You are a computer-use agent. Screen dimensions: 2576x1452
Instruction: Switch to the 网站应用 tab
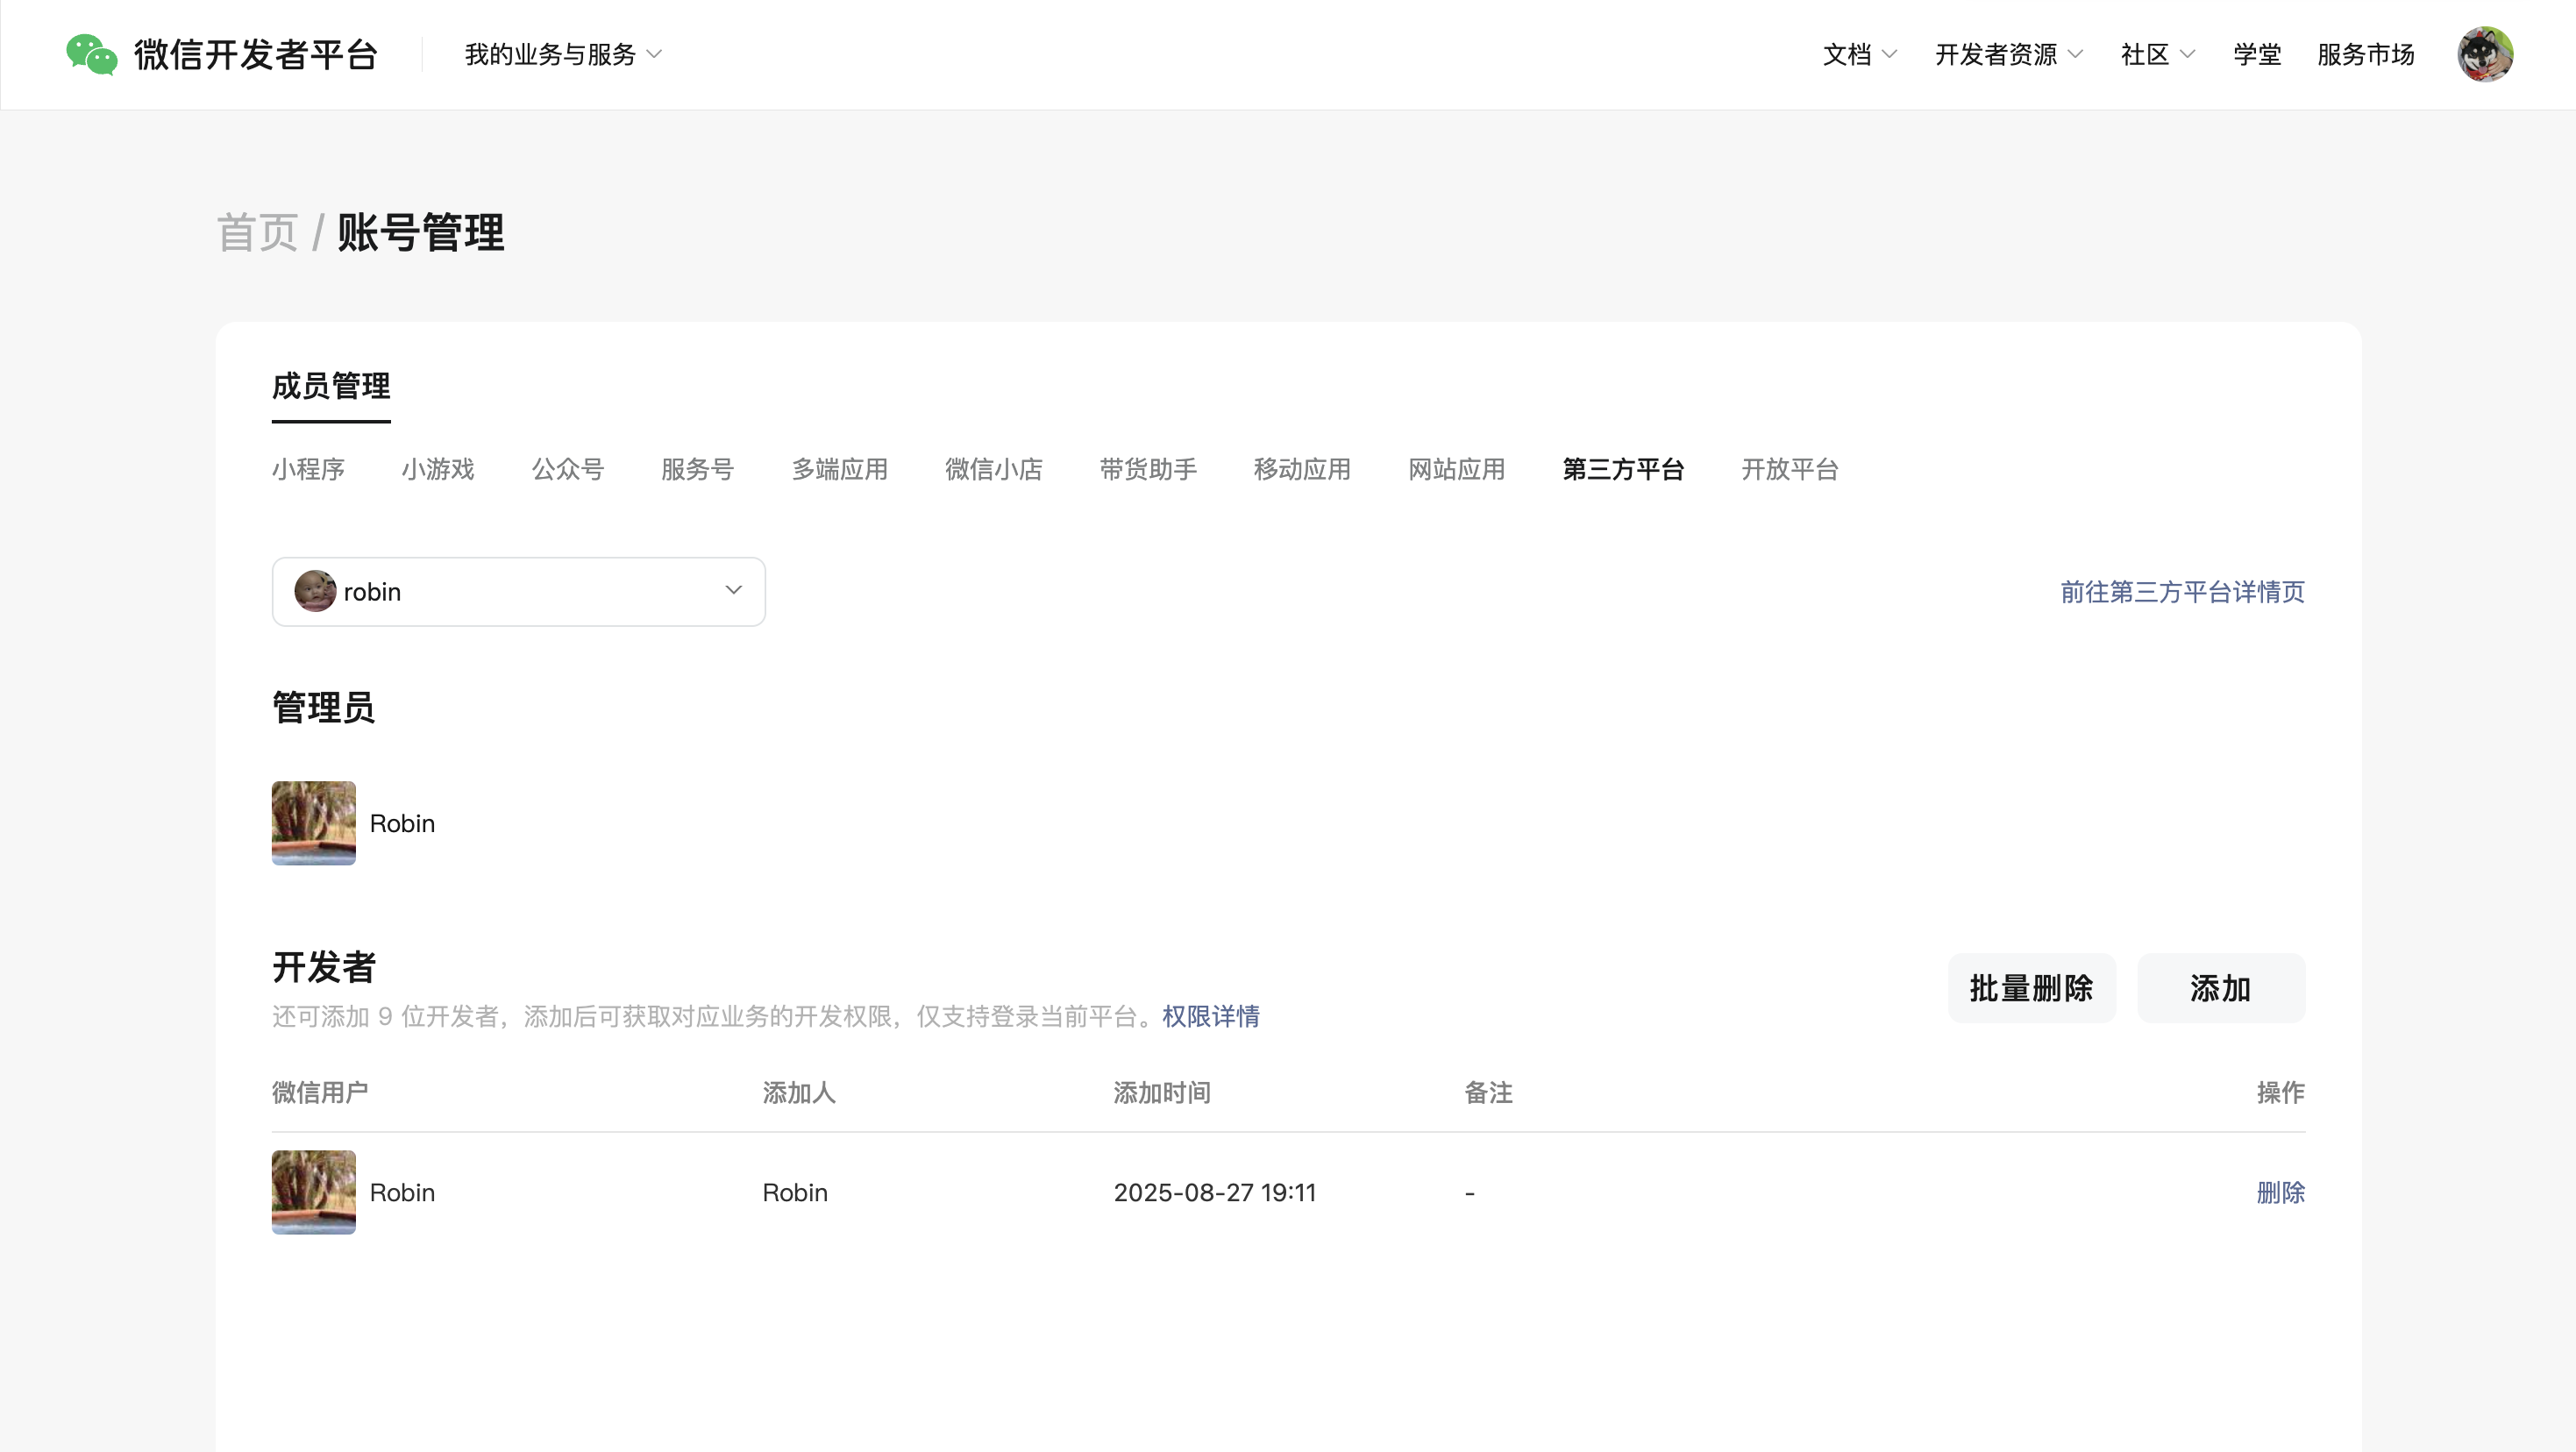click(x=1457, y=469)
